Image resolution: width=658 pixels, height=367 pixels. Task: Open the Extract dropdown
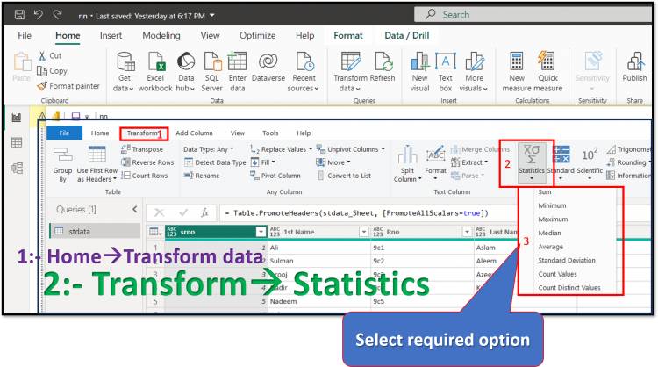(x=469, y=162)
